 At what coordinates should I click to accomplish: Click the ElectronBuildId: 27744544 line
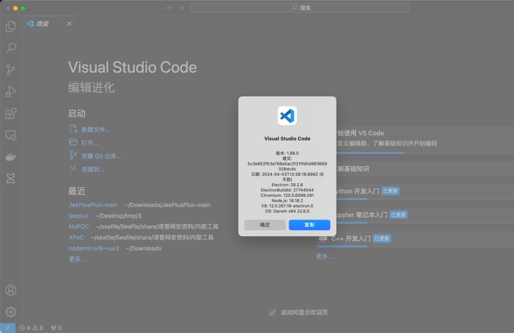[287, 190]
